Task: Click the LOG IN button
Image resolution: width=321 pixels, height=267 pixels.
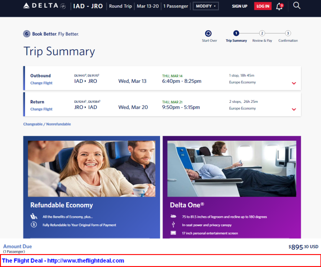Action: 263,6
